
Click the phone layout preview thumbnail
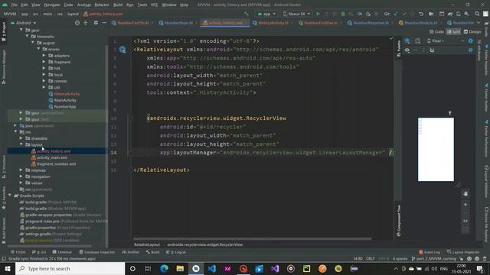pyautogui.click(x=436, y=149)
